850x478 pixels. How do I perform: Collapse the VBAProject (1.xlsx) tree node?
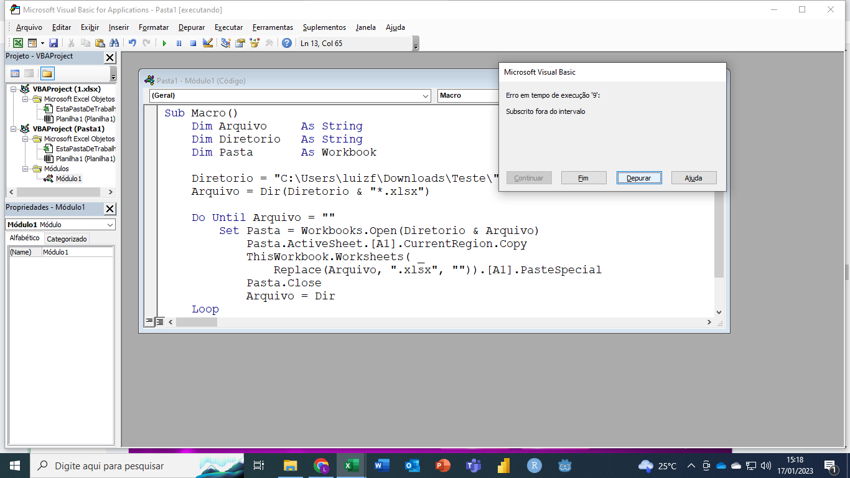pos(13,89)
